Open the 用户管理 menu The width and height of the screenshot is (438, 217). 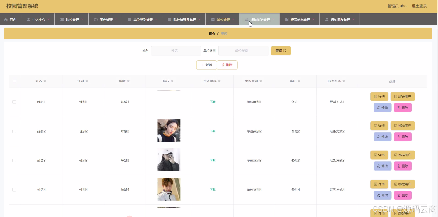click(105, 19)
